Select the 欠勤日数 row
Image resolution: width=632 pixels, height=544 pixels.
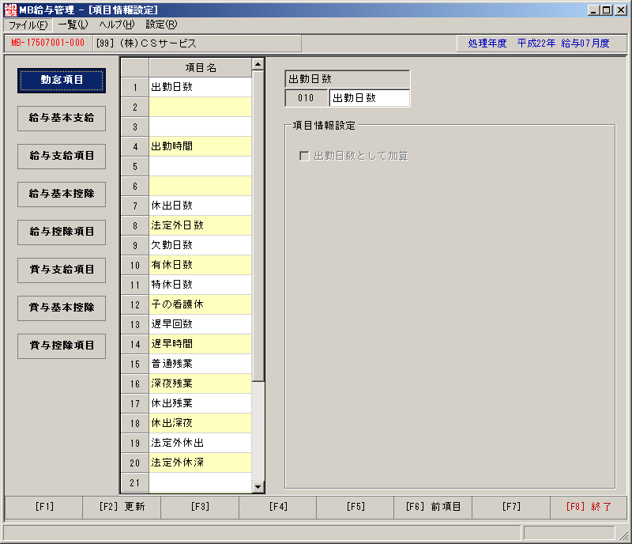tap(201, 245)
